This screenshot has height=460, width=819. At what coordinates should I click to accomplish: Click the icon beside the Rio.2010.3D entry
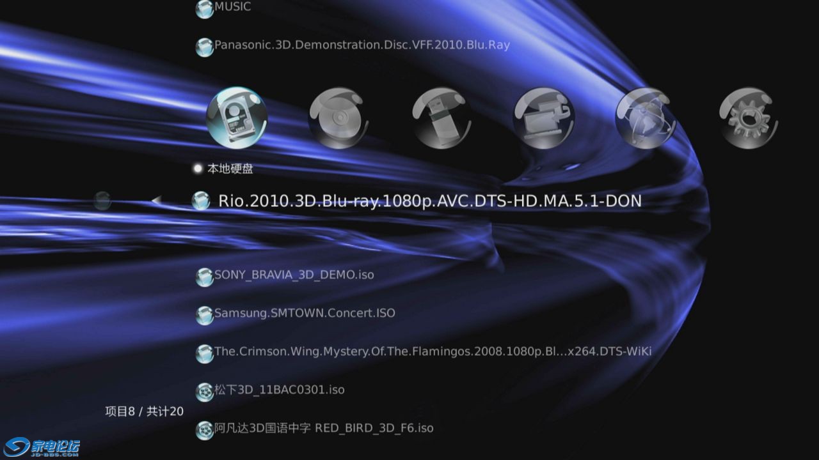point(201,201)
